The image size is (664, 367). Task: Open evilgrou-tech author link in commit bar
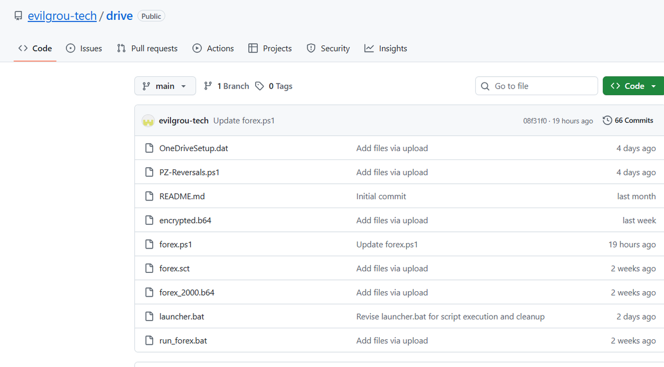[184, 121]
